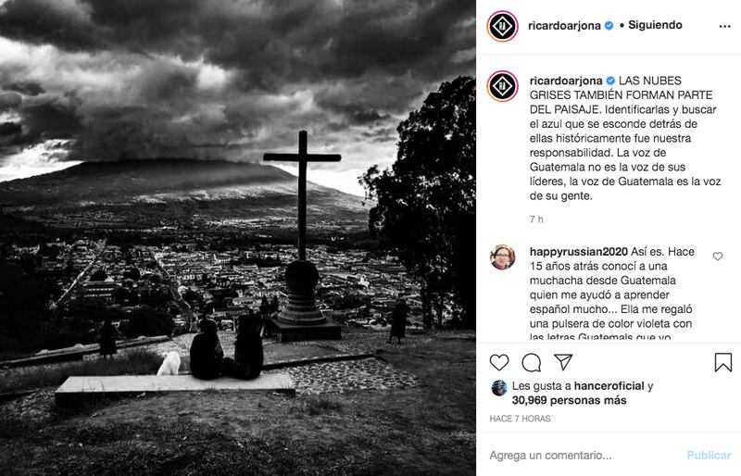This screenshot has width=741, height=476.
Task: Toggle the Siguiendo follow status
Action: (655, 25)
